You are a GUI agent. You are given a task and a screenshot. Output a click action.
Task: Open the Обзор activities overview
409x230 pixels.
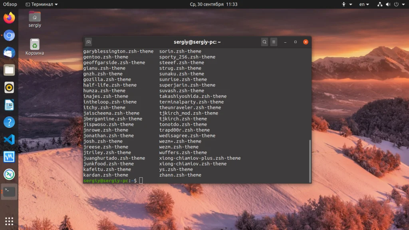(x=10, y=4)
